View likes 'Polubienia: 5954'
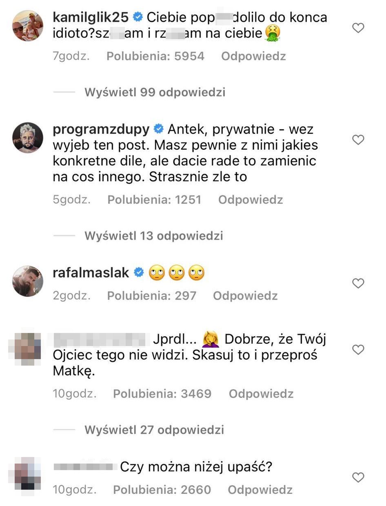 pos(155,56)
